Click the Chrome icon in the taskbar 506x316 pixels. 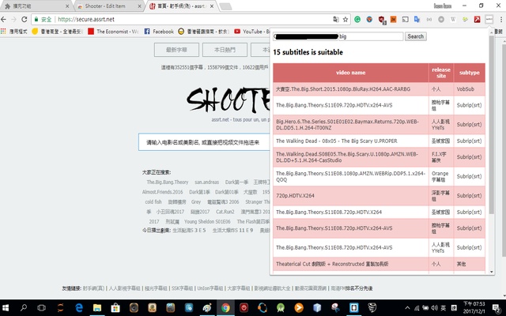click(x=225, y=308)
